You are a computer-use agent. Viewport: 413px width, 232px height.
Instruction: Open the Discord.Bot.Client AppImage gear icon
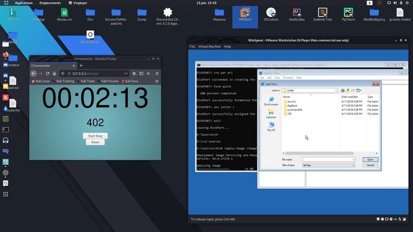click(168, 16)
